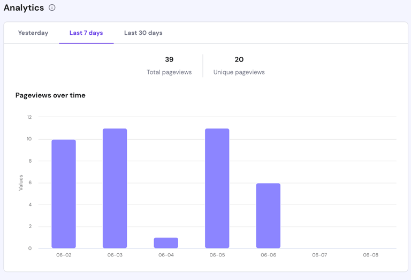This screenshot has width=411, height=280.
Task: Click the 12 y-axis tick label
Action: point(29,117)
